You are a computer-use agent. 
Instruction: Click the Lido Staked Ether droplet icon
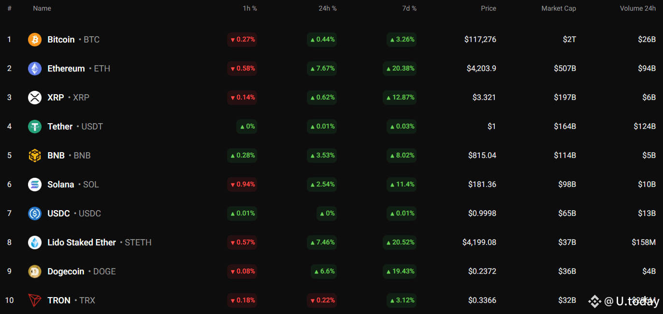point(35,243)
